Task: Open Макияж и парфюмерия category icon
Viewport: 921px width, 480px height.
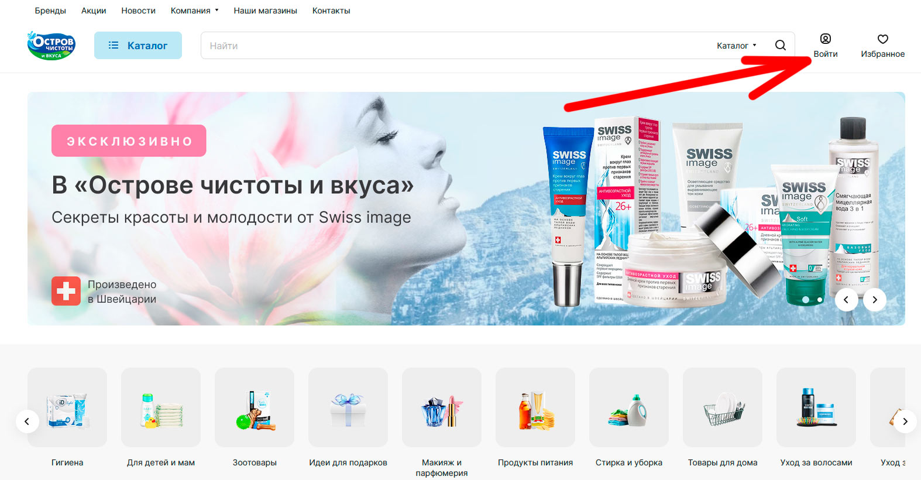Action: tap(442, 407)
